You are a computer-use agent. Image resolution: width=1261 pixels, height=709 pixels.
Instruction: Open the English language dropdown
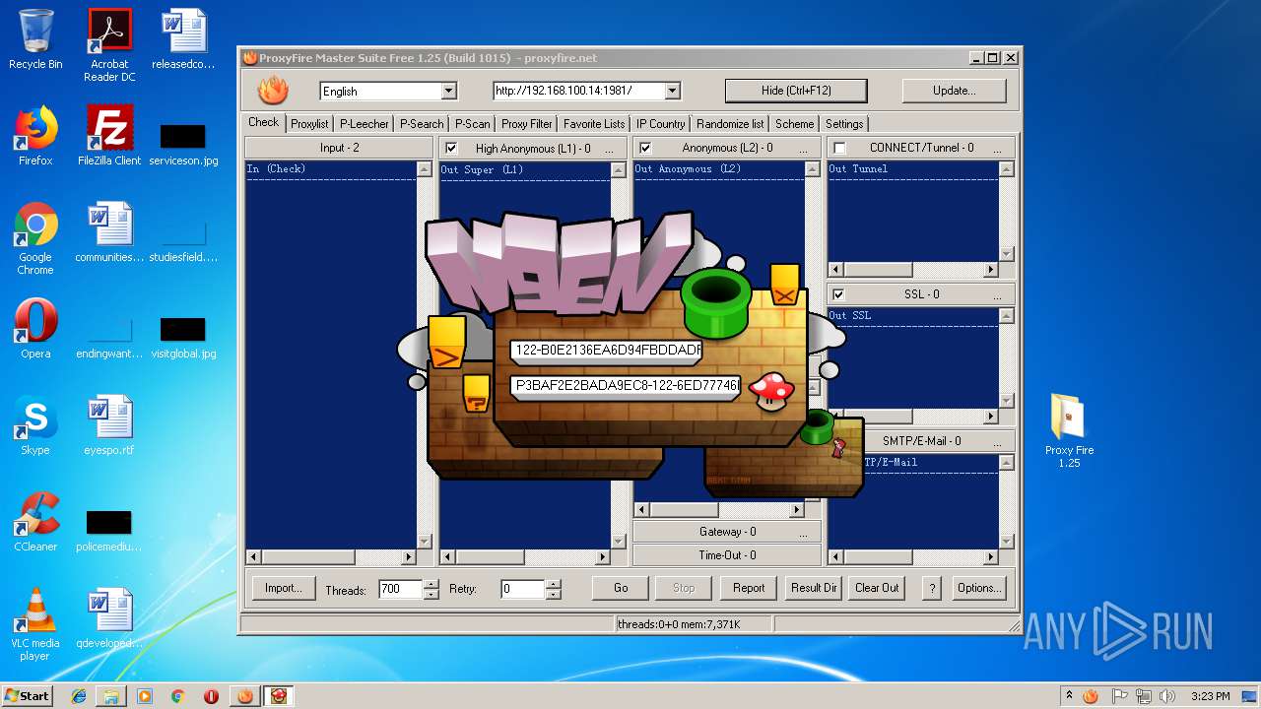448,91
